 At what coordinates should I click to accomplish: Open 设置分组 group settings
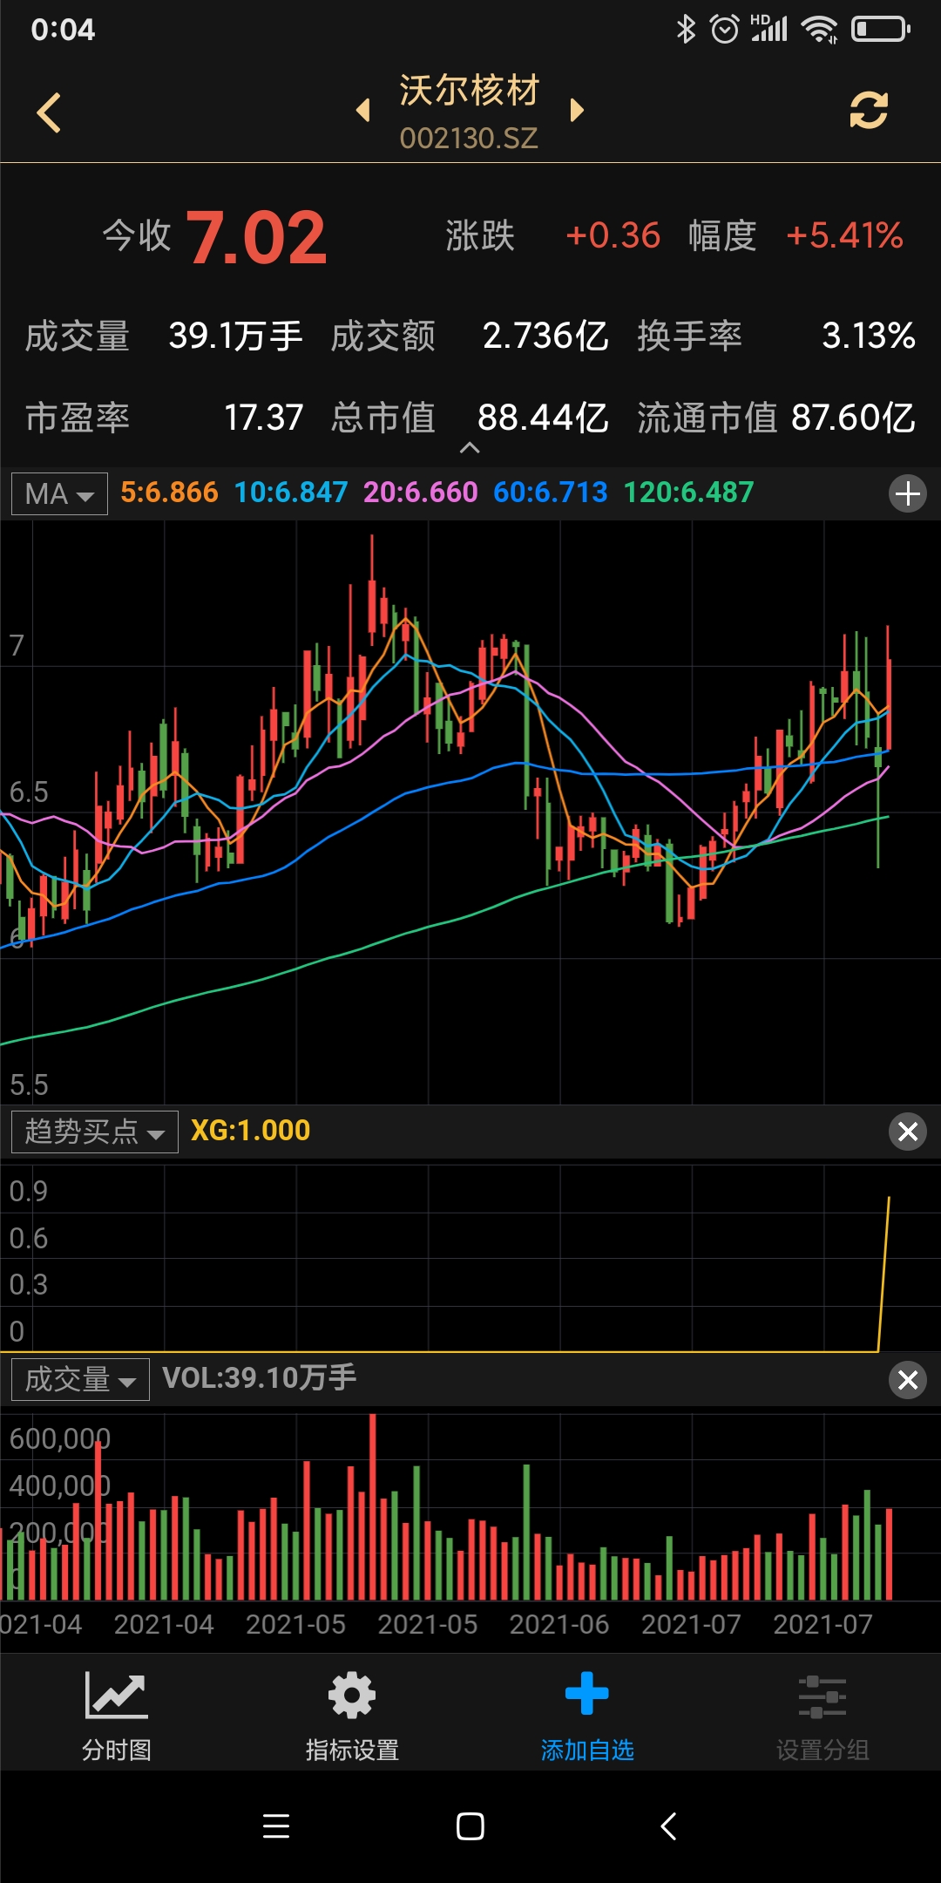(x=823, y=1716)
